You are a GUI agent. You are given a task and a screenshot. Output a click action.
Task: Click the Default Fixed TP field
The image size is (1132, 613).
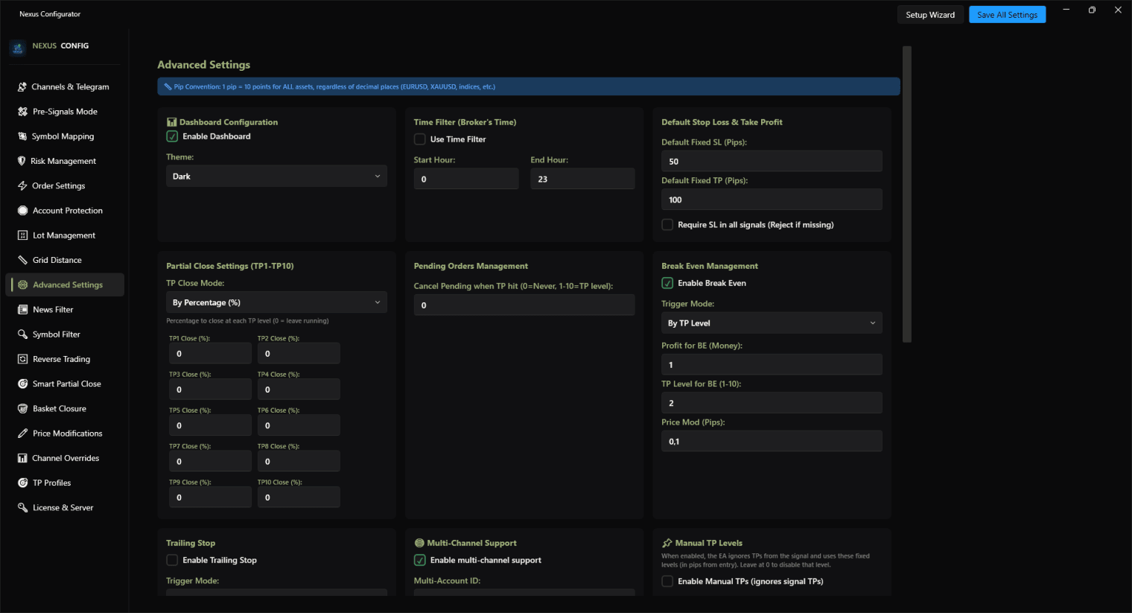pos(772,200)
